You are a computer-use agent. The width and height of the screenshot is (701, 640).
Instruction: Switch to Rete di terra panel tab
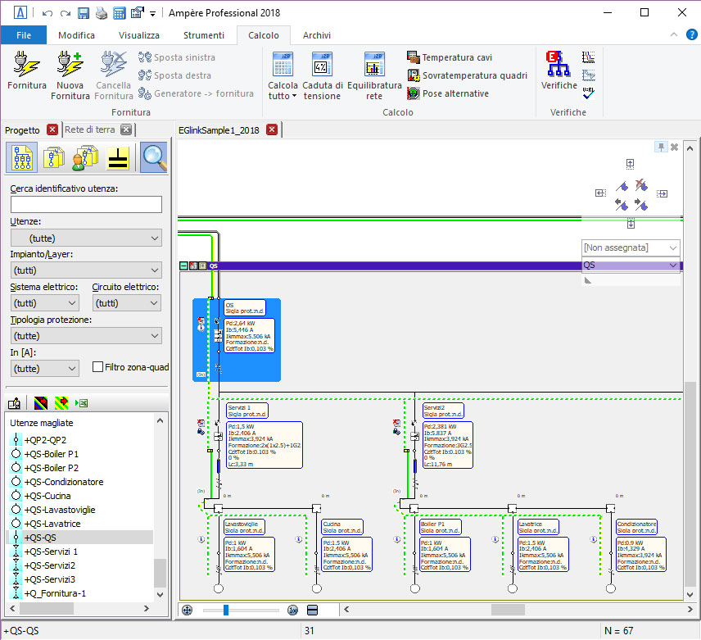pos(90,129)
